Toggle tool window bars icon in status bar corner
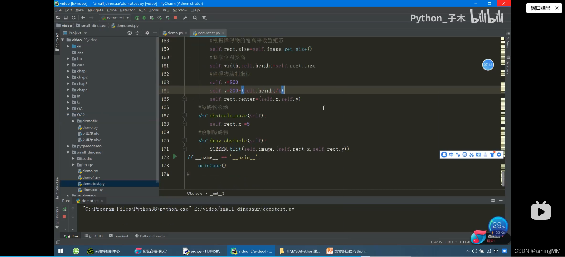 pos(58,242)
